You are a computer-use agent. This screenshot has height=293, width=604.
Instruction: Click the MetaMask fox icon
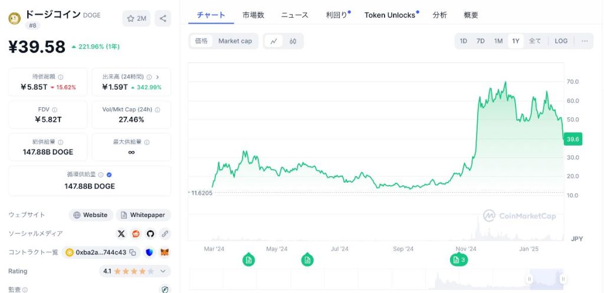[165, 252]
